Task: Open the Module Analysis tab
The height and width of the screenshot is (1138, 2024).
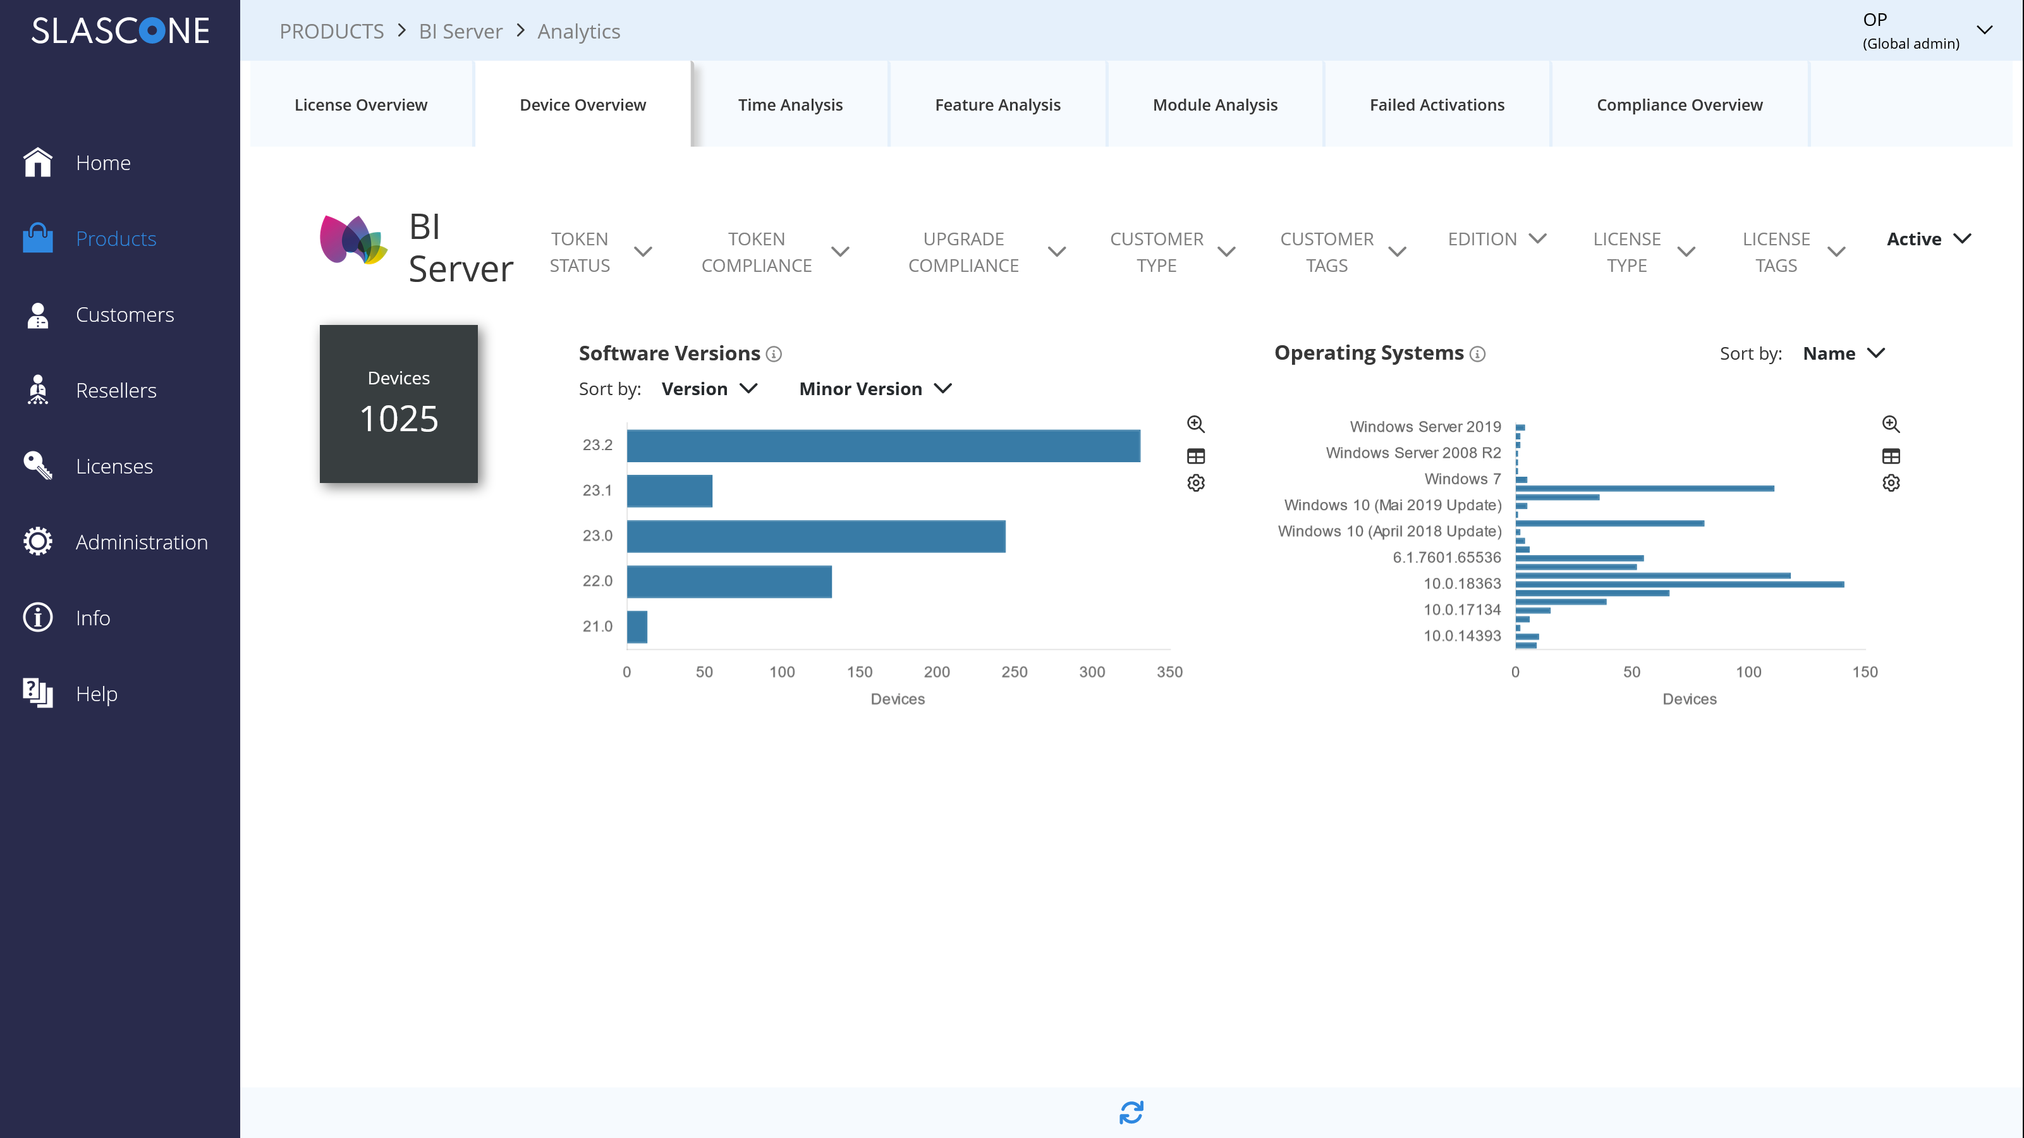Action: pos(1216,104)
